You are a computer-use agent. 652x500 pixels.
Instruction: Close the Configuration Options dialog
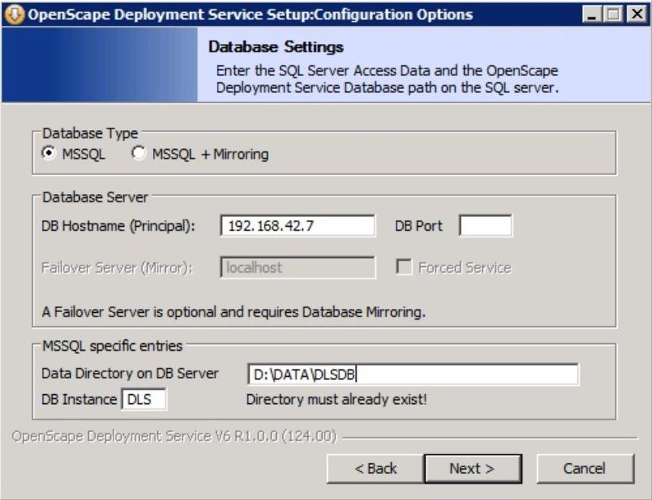point(637,14)
